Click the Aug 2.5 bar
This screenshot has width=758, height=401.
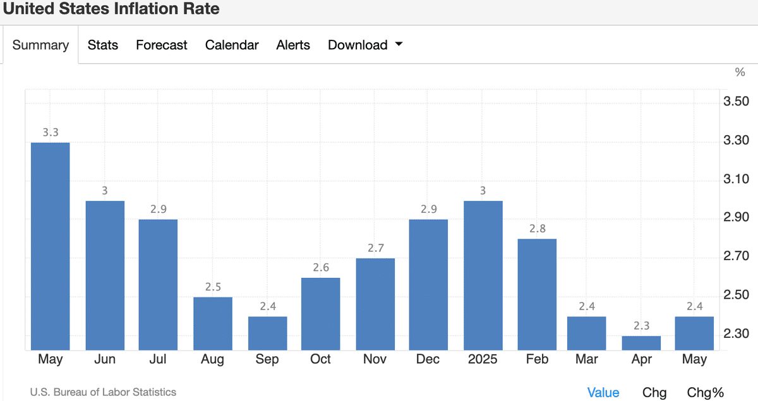[213, 323]
